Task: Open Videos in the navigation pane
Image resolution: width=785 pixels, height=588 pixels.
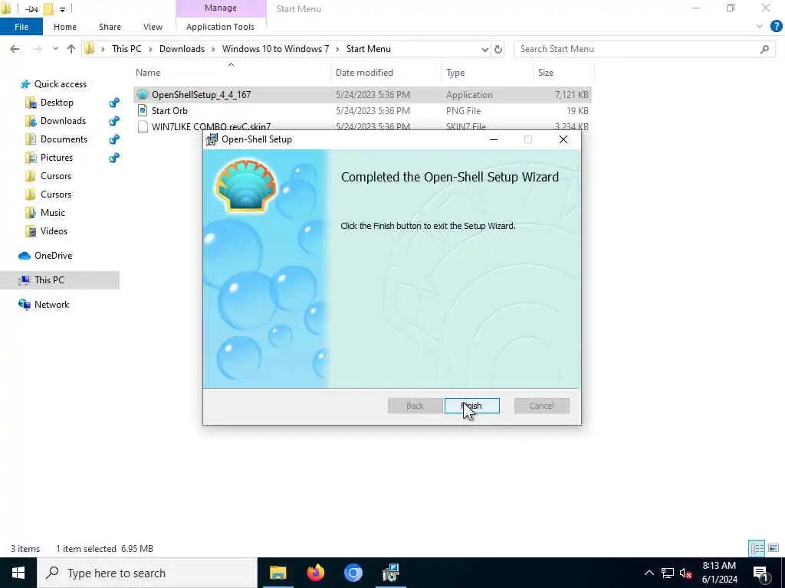Action: (x=54, y=231)
